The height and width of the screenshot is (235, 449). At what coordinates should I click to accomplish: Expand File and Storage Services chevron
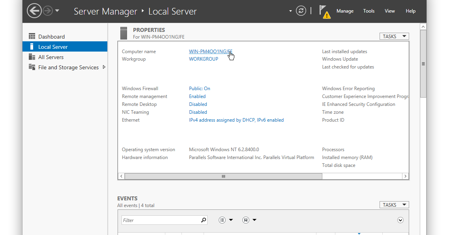(x=104, y=67)
